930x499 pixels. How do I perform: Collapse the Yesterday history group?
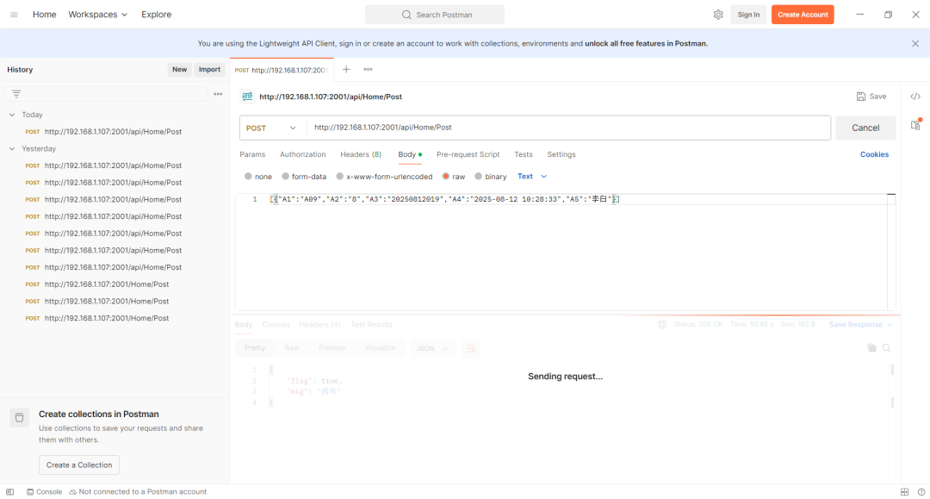12,148
